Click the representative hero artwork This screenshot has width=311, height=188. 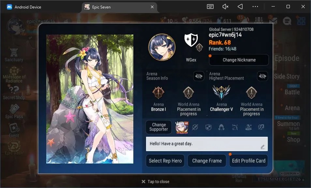click(x=90, y=99)
